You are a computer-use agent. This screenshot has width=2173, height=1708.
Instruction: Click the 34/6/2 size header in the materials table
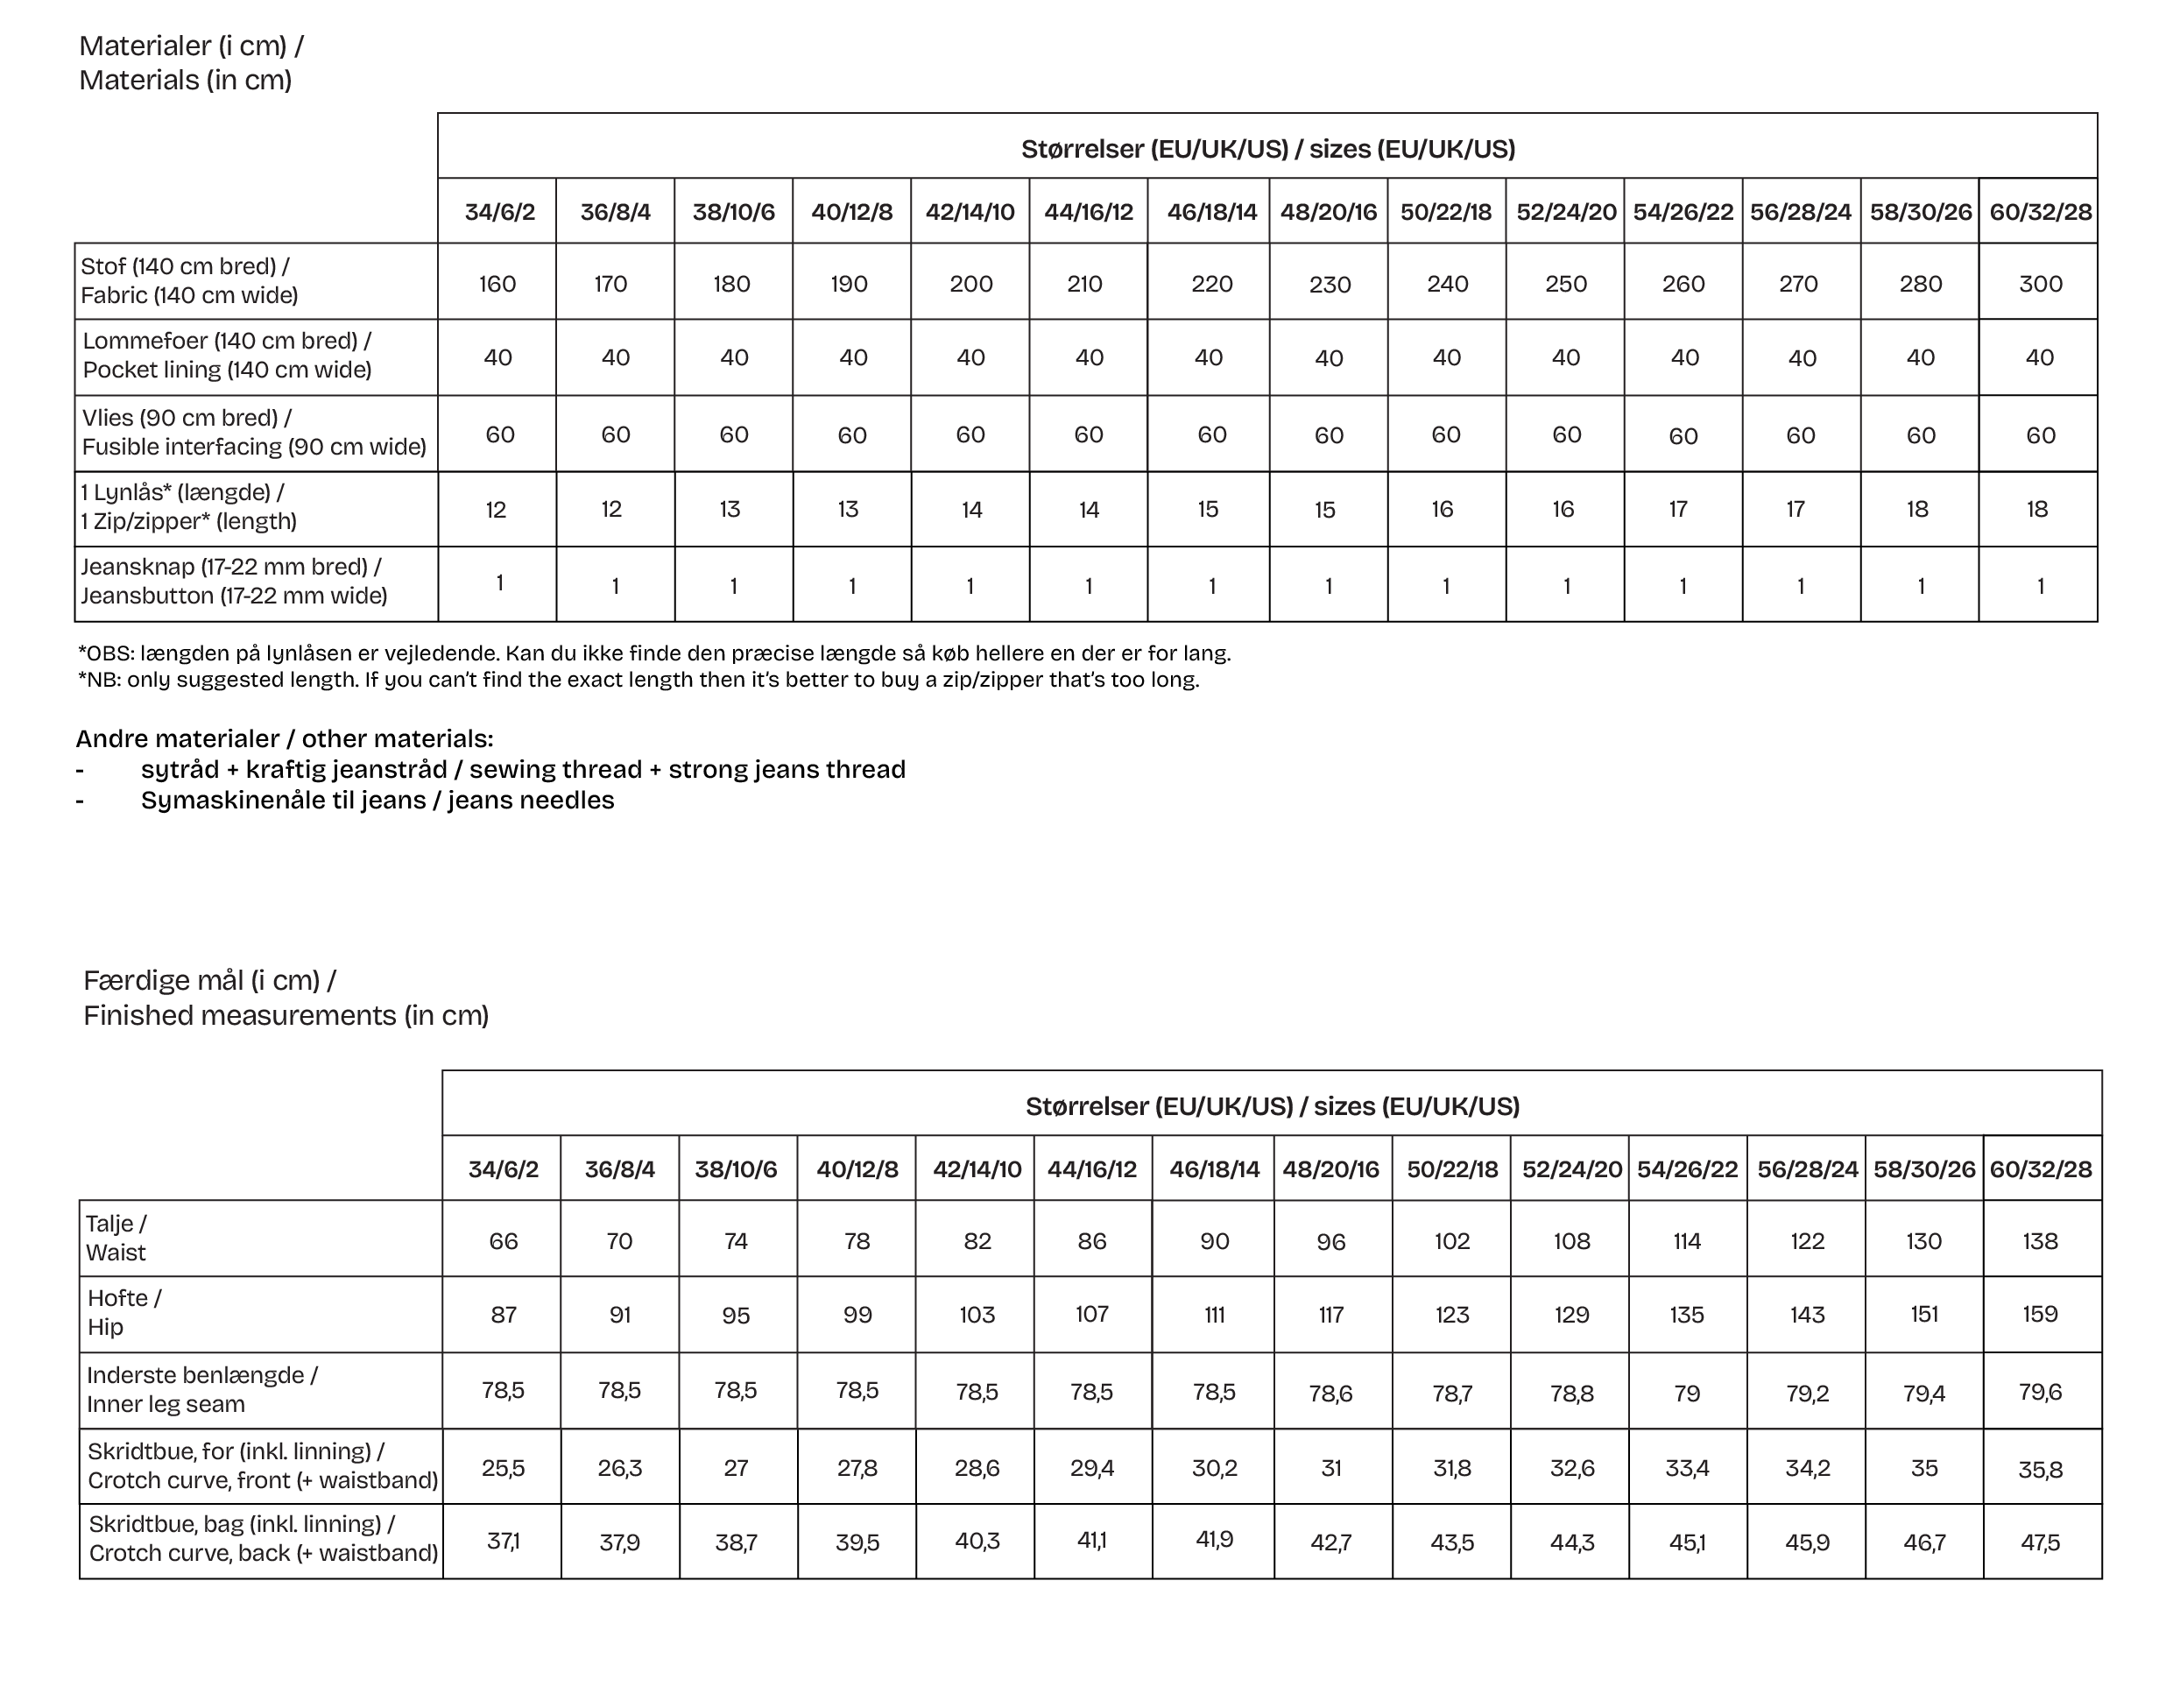tap(498, 212)
